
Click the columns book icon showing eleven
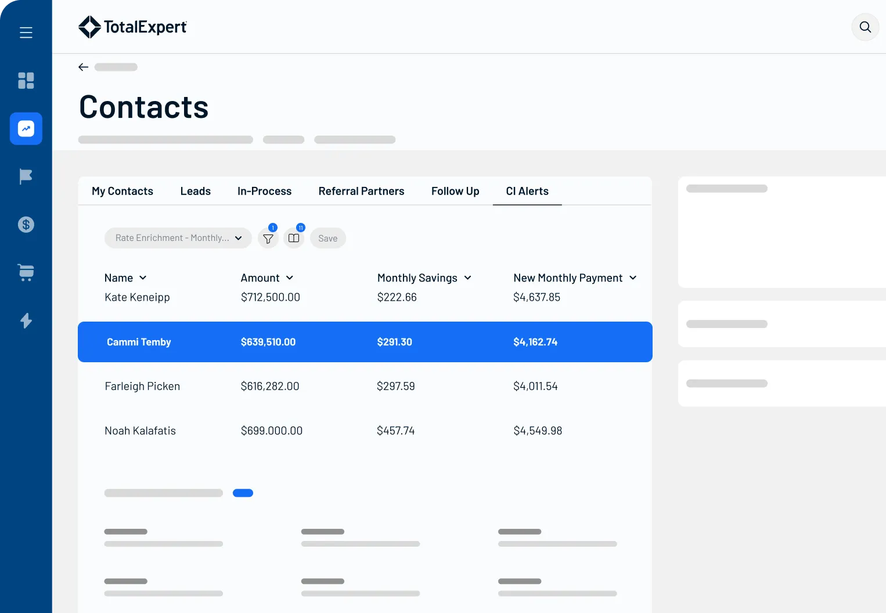pyautogui.click(x=293, y=238)
